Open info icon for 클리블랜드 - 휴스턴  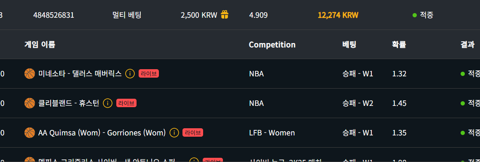[108, 103]
